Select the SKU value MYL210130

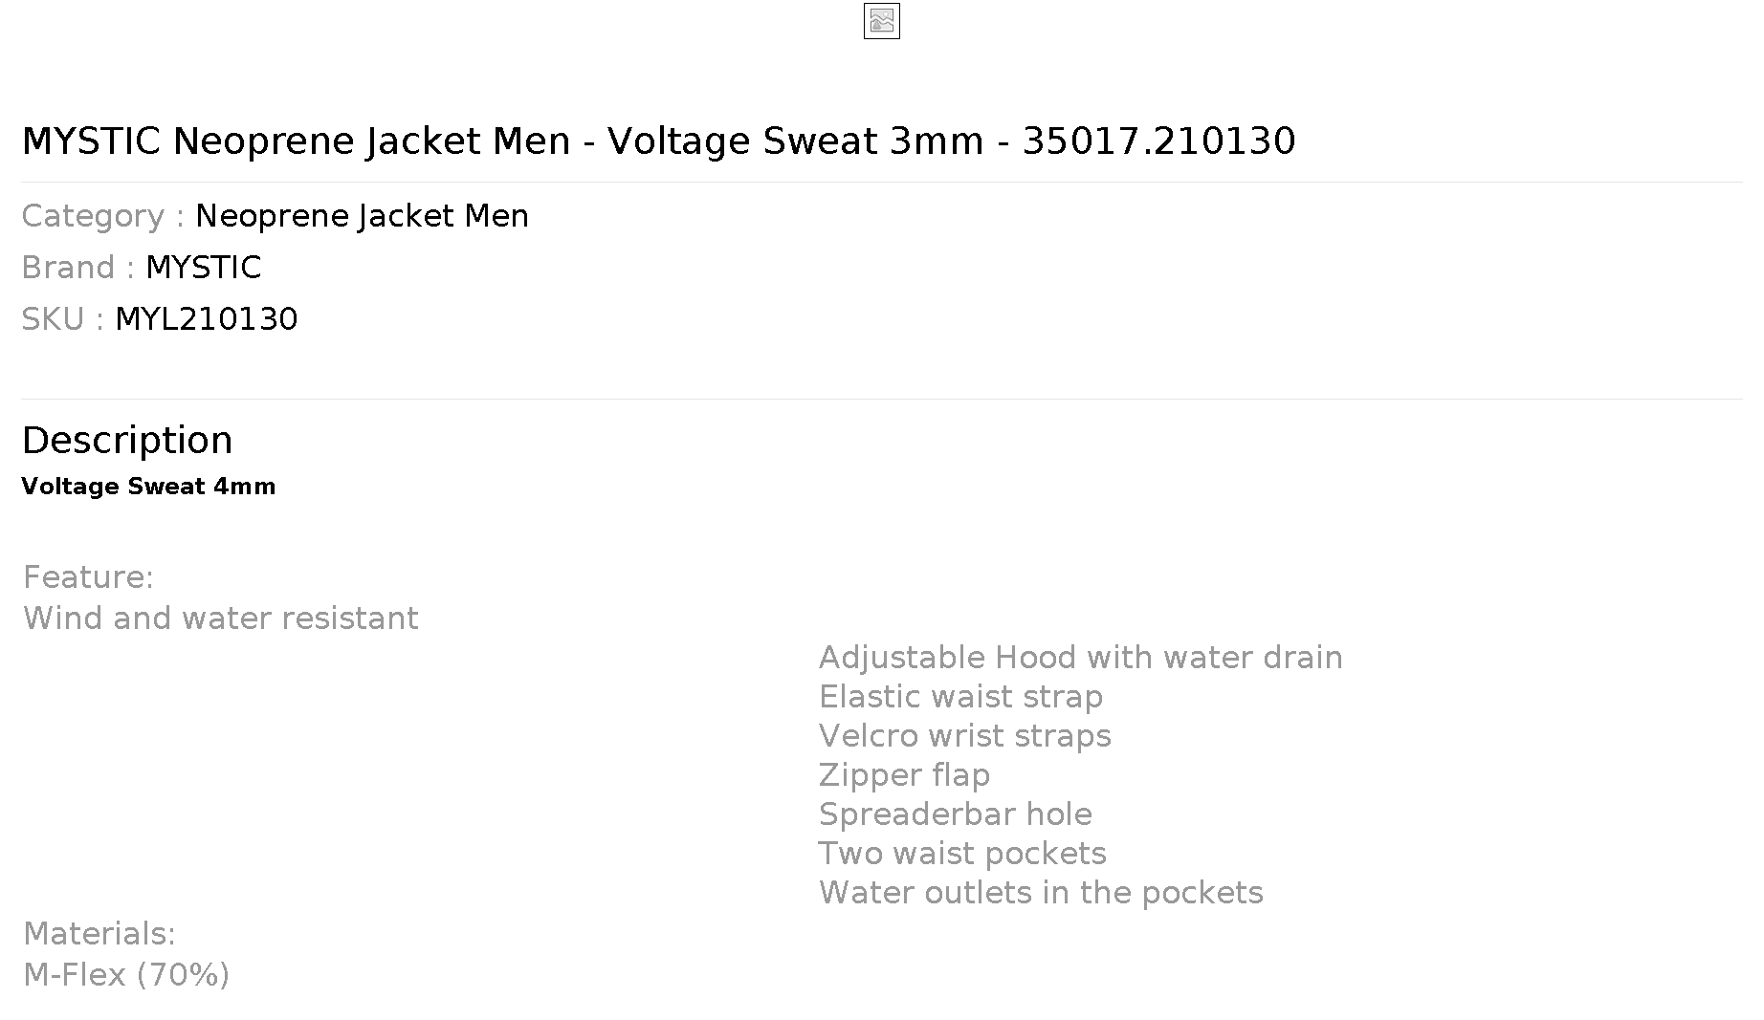[x=207, y=319]
